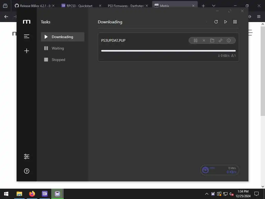
Task: Resume all tasks with play icon
Action: point(225,22)
